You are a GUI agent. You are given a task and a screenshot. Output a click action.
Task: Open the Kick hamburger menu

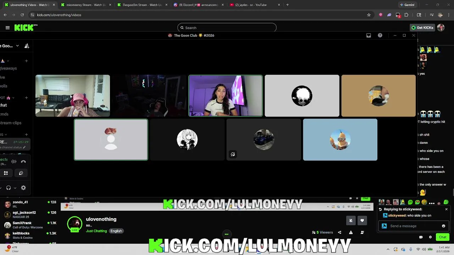coord(7,28)
